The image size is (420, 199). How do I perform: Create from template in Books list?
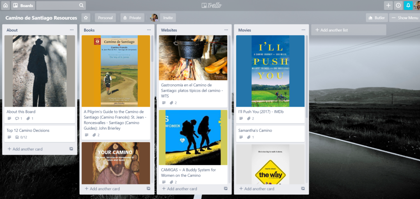click(148, 189)
